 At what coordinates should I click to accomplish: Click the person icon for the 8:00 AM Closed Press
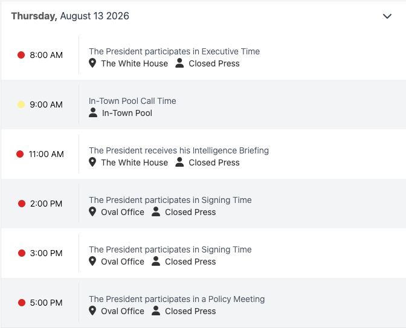click(x=179, y=63)
